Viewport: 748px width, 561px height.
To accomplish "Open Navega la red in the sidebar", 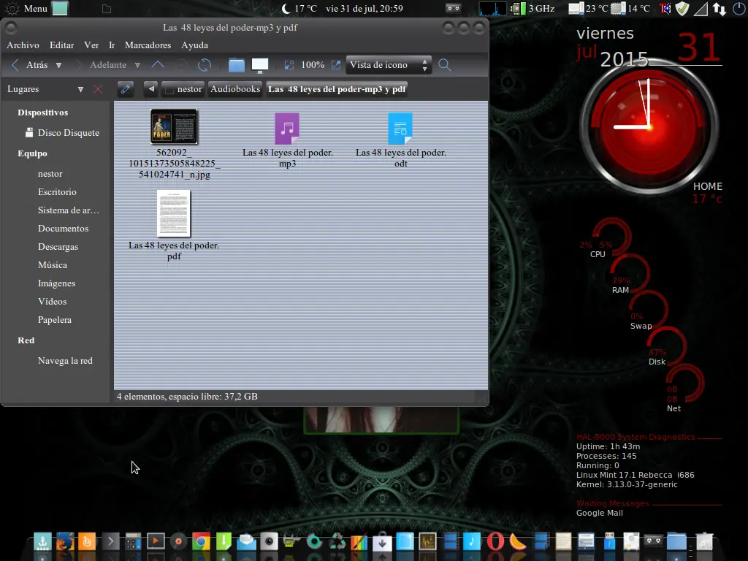I will pyautogui.click(x=65, y=361).
